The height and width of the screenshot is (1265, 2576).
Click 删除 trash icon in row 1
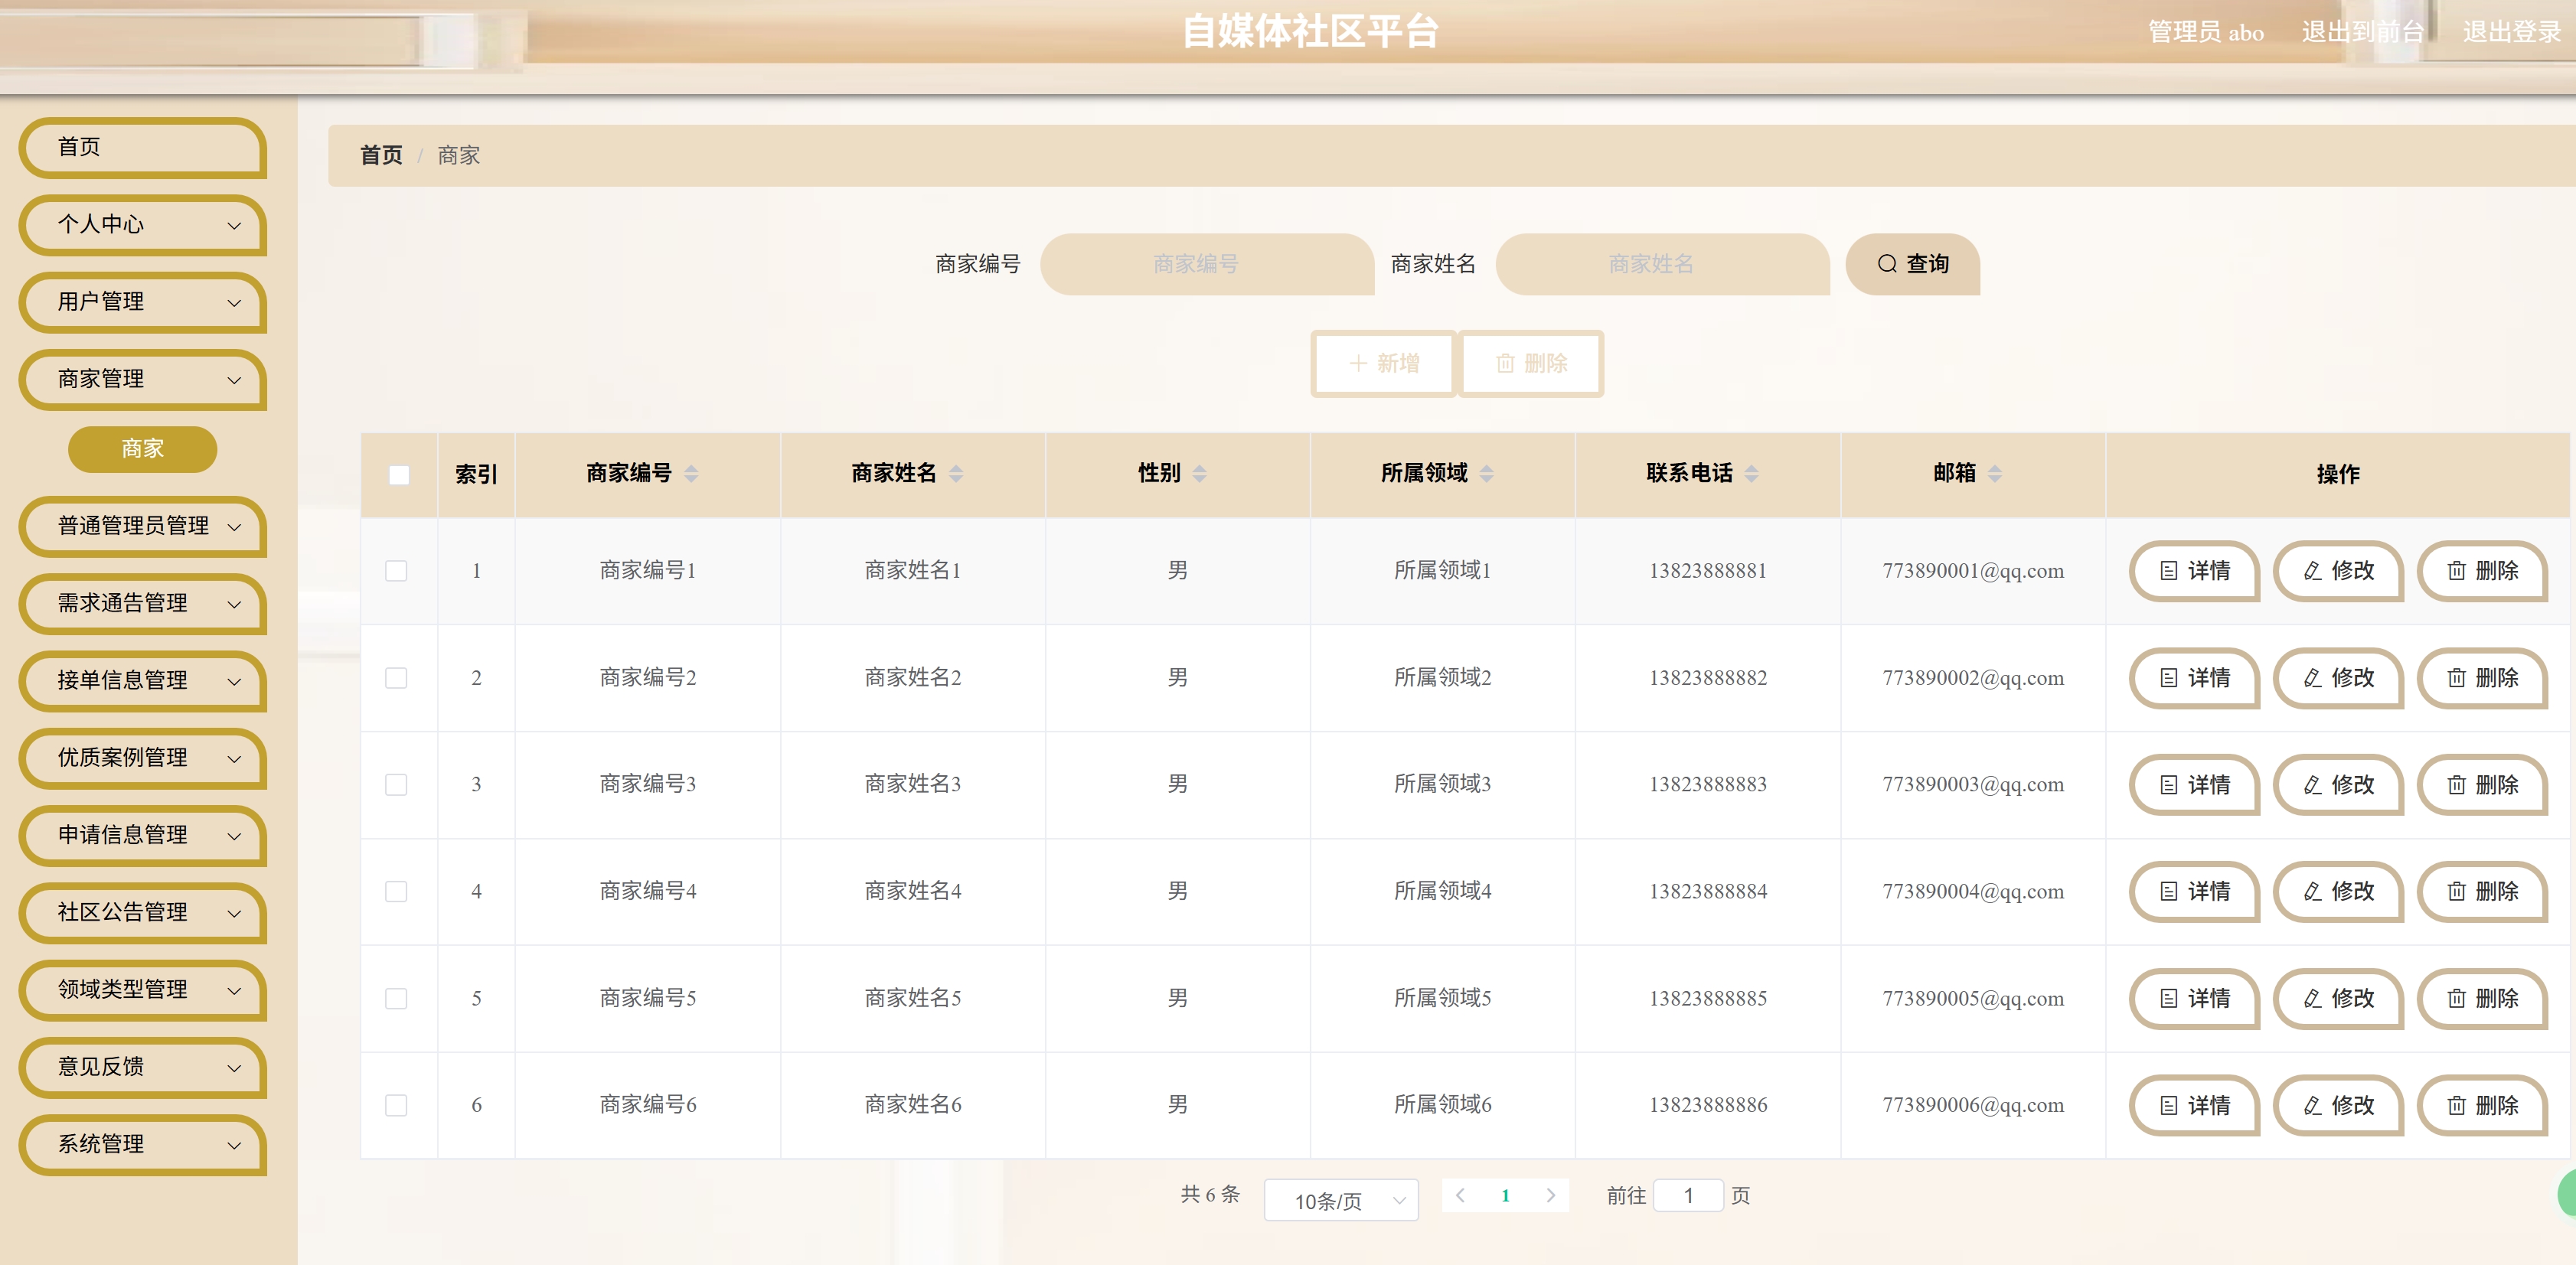point(2456,571)
